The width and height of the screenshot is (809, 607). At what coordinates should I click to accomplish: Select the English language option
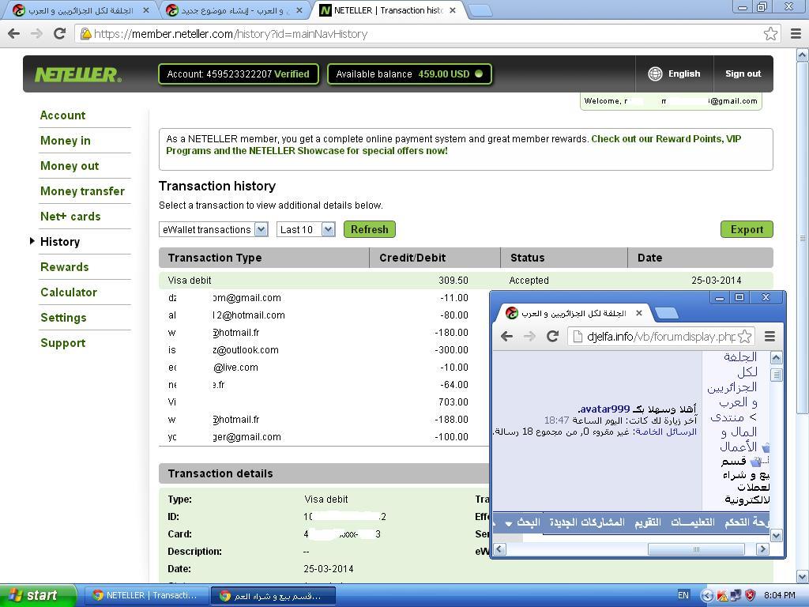684,74
